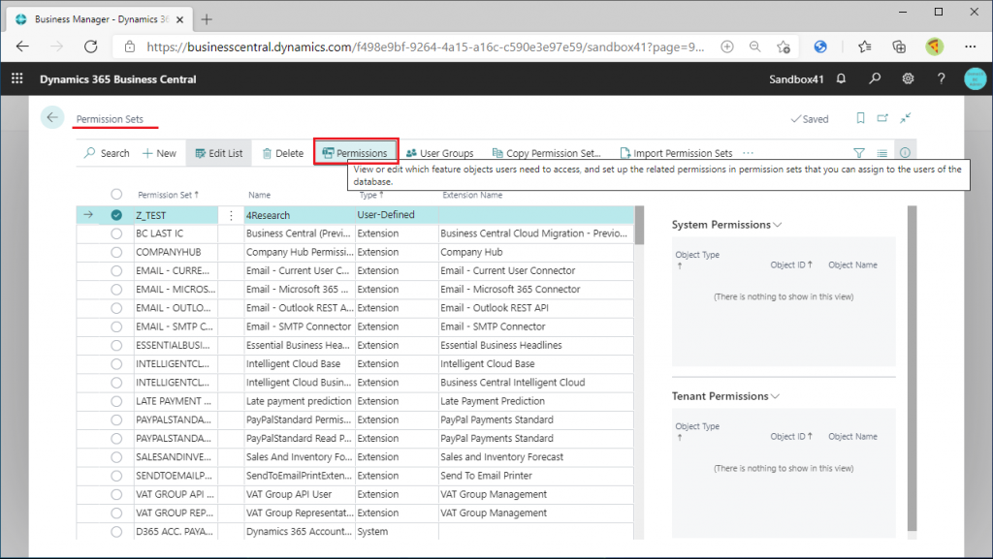
Task: Open Extension Name column header options
Action: pyautogui.click(x=472, y=195)
